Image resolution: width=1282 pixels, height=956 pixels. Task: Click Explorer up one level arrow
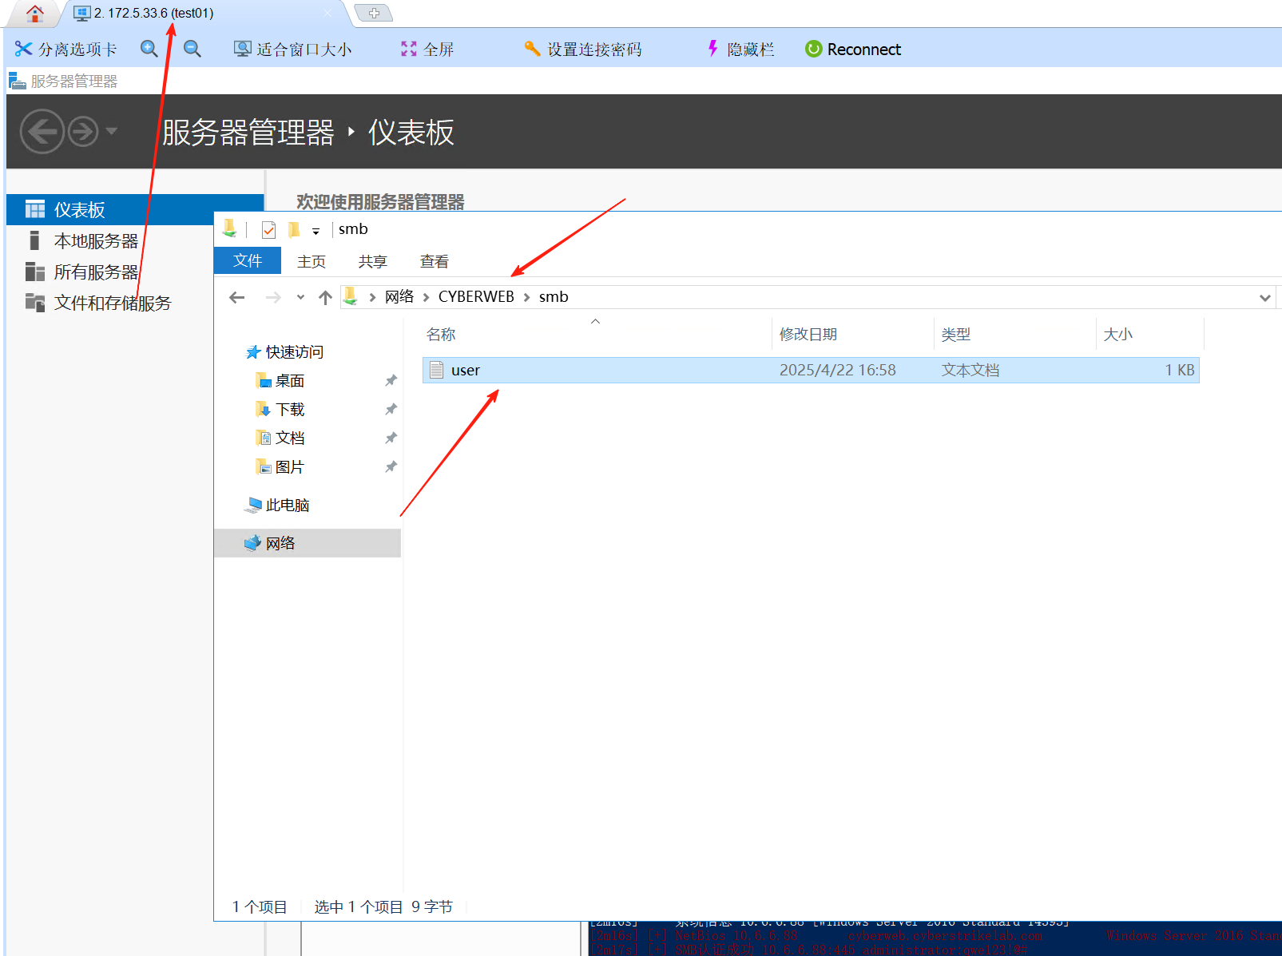(x=325, y=297)
